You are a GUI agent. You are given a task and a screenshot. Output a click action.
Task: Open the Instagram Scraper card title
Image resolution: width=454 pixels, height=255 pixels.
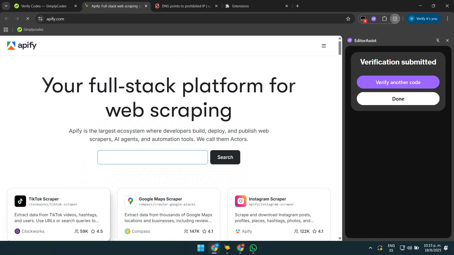click(x=267, y=199)
